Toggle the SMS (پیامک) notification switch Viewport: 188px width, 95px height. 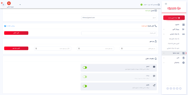point(85,77)
